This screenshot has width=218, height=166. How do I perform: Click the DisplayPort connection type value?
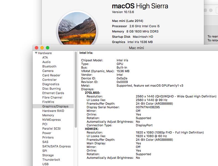pos(144,125)
